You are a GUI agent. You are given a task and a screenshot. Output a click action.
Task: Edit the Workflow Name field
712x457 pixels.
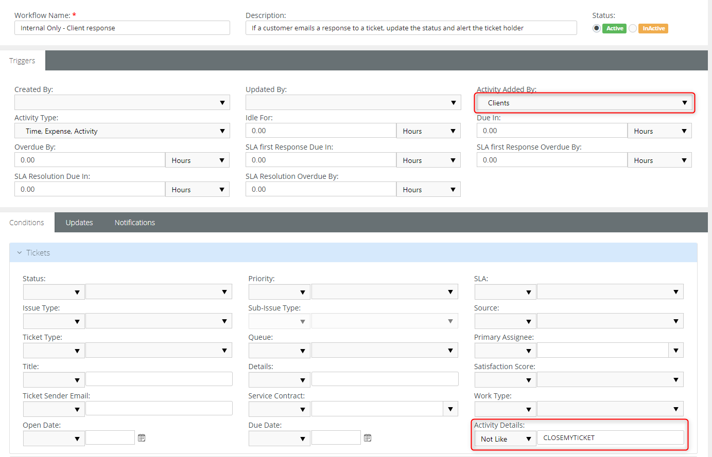122,28
